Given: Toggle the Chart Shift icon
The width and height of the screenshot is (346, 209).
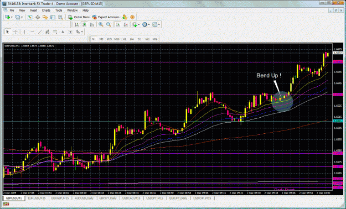Looking at the screenshot, I should coord(126,24).
